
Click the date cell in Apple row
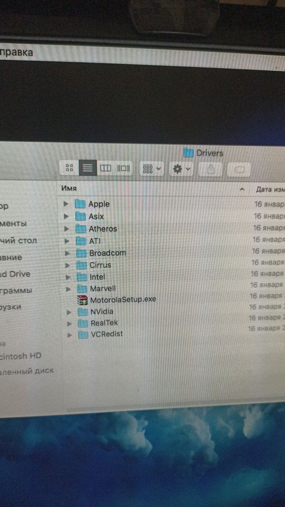(270, 205)
